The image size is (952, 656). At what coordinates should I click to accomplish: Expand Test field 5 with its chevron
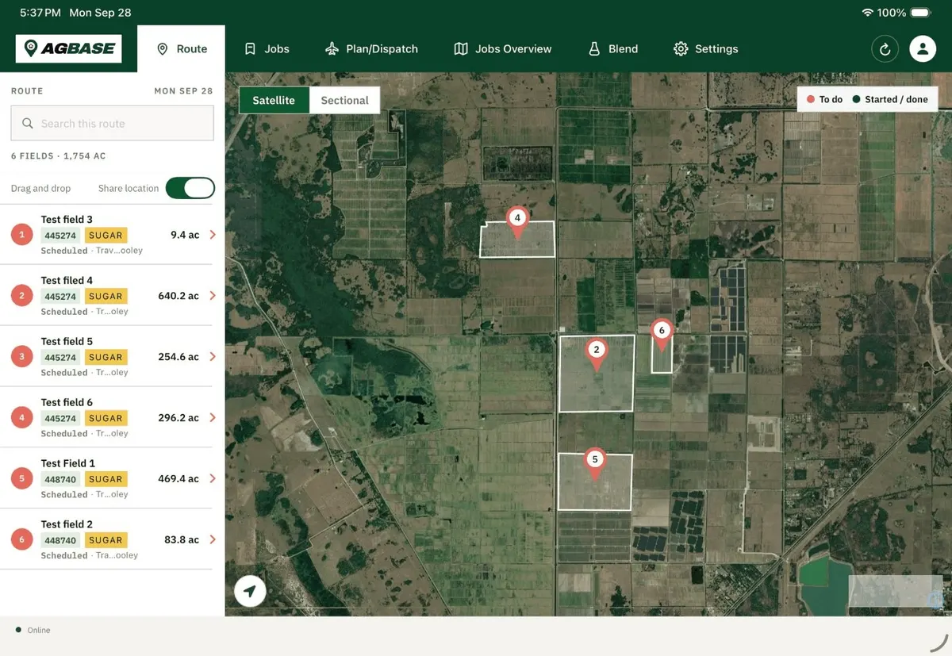(x=213, y=357)
